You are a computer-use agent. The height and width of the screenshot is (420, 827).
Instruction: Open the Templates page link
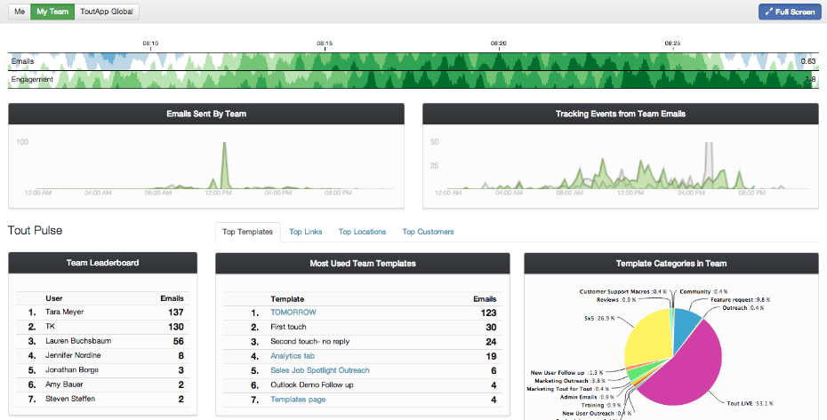(298, 400)
